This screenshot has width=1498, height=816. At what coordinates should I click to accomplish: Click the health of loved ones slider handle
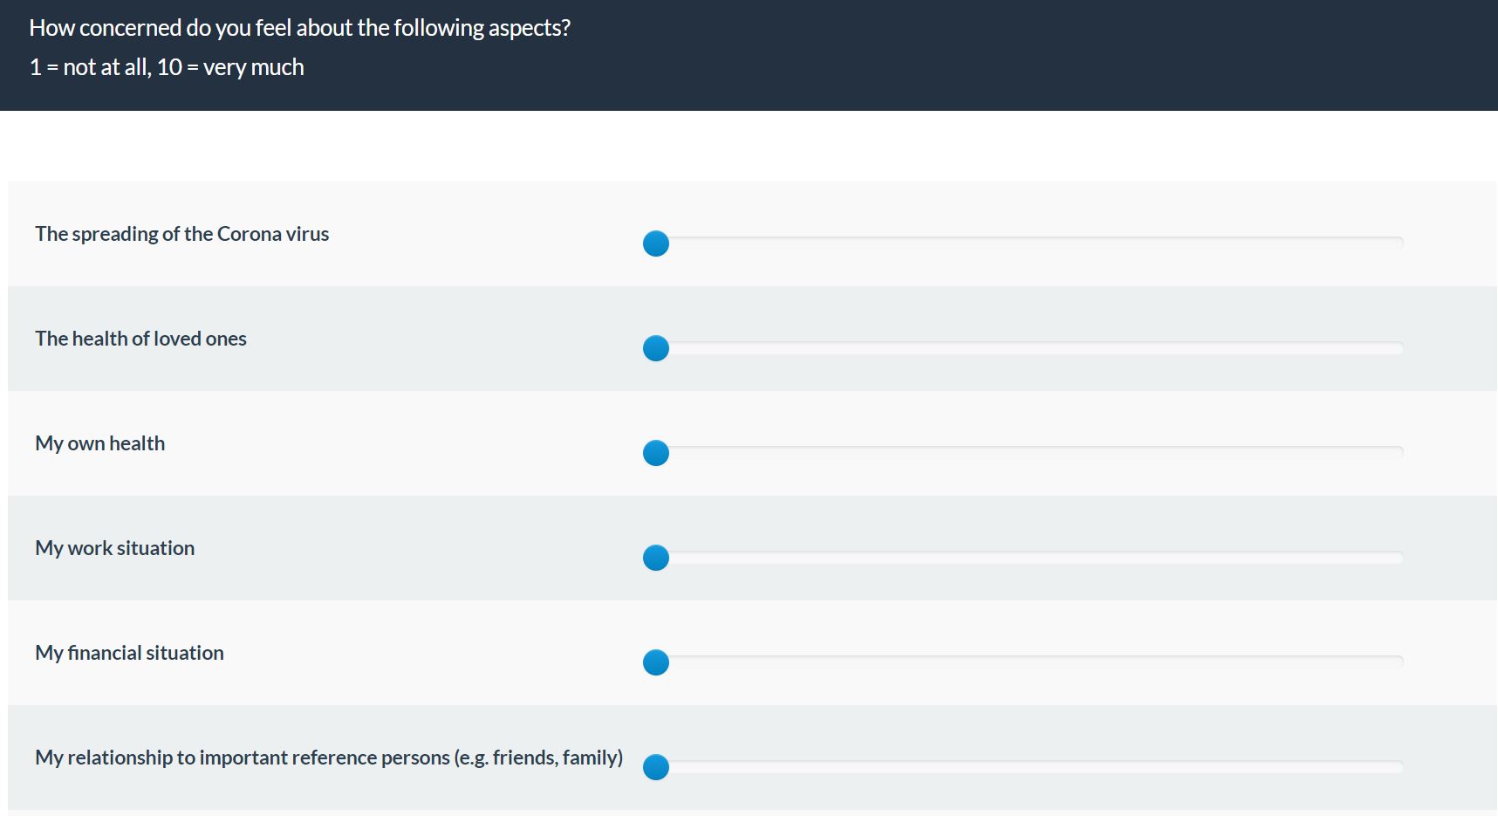coord(656,348)
